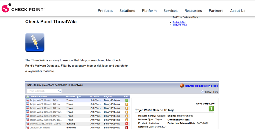
Task: Select the Trojan.Win32.Generic.TC.vew... row name
Action: tap(46, 112)
